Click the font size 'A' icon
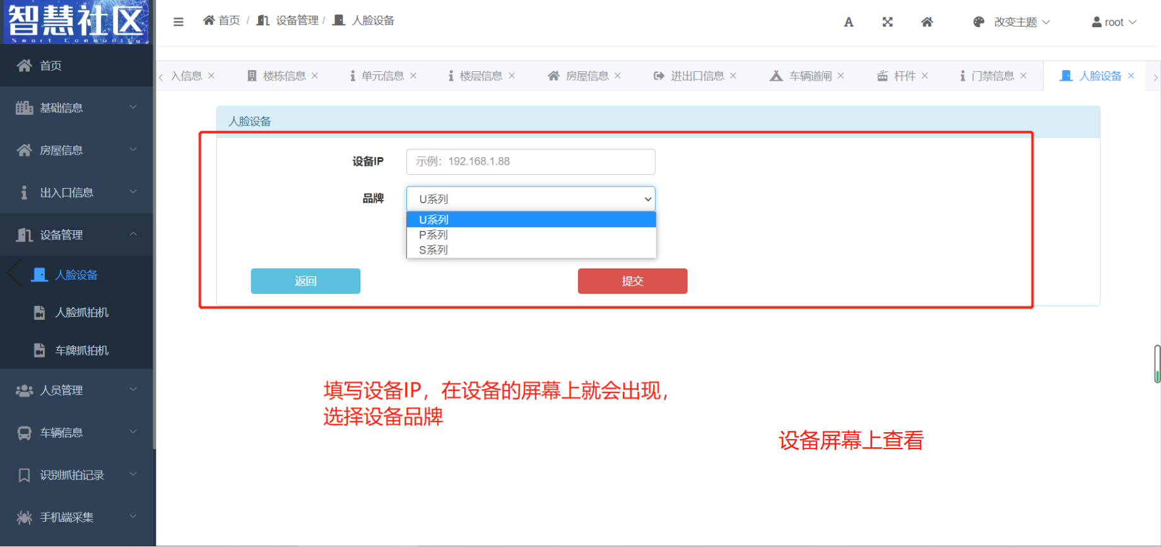 tap(849, 22)
